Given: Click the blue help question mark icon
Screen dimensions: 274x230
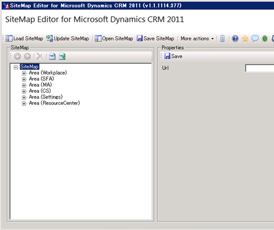Looking at the screenshot, I should pyautogui.click(x=235, y=39).
